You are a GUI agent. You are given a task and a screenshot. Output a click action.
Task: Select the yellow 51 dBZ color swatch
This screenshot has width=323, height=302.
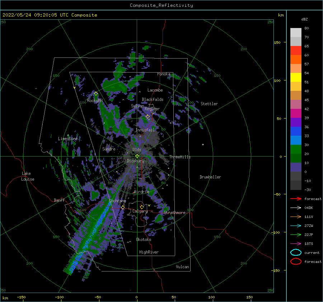296,77
